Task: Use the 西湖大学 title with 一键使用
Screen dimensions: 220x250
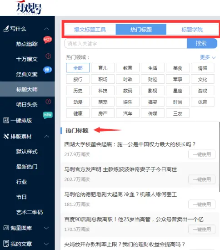Action: (x=202, y=154)
